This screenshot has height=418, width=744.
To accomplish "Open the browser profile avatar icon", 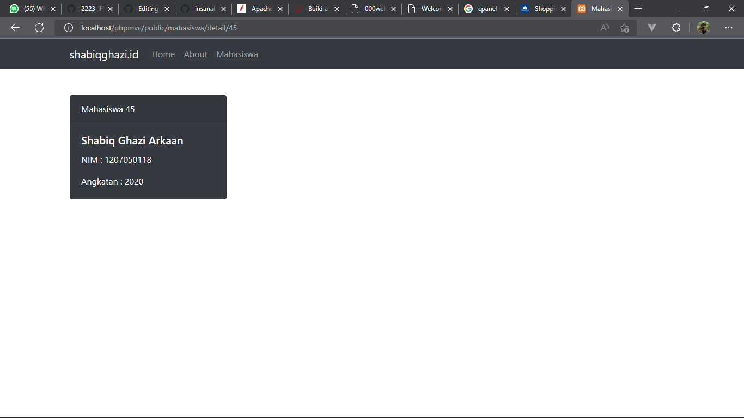I will pos(703,27).
